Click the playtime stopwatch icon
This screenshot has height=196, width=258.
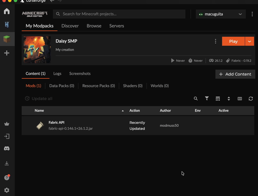[190, 61]
